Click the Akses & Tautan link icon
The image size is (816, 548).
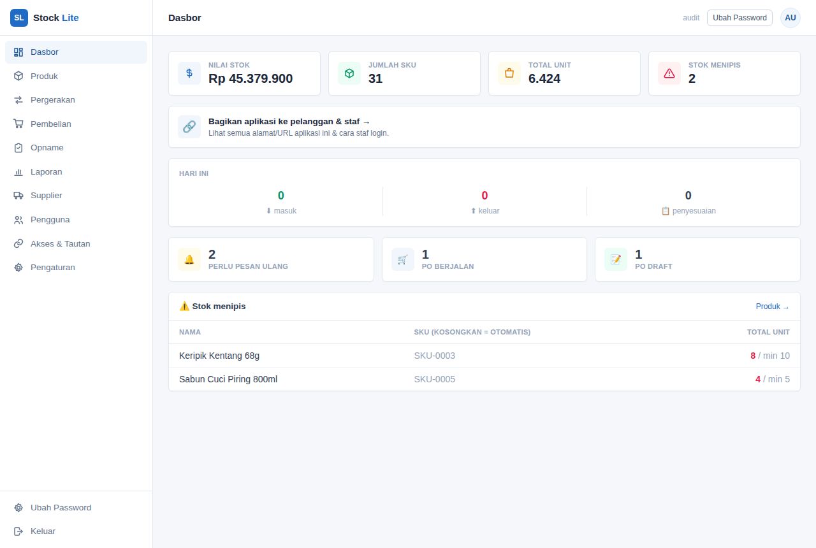click(18, 243)
